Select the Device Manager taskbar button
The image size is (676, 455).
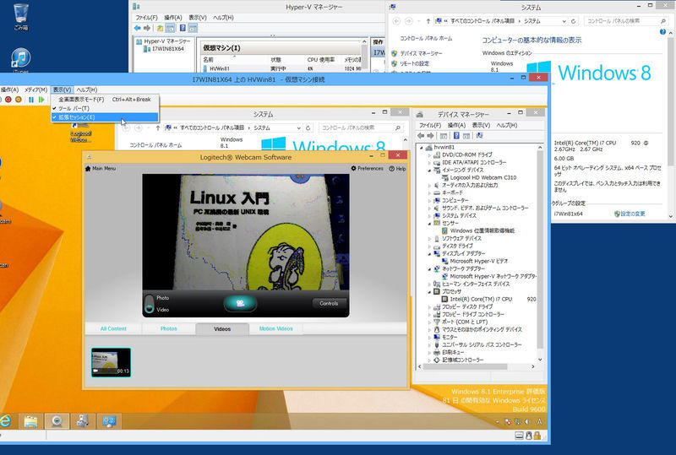[82, 421]
